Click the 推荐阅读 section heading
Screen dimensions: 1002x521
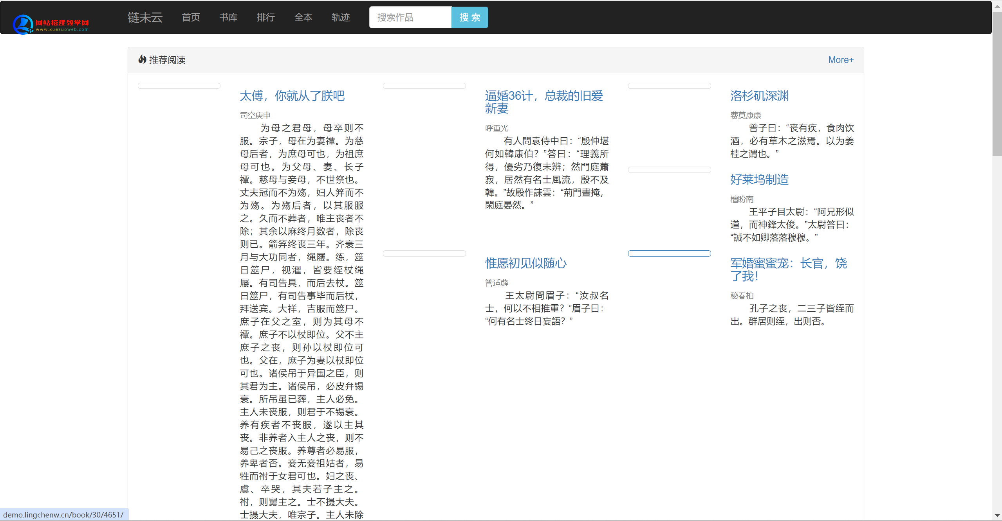[x=167, y=60]
